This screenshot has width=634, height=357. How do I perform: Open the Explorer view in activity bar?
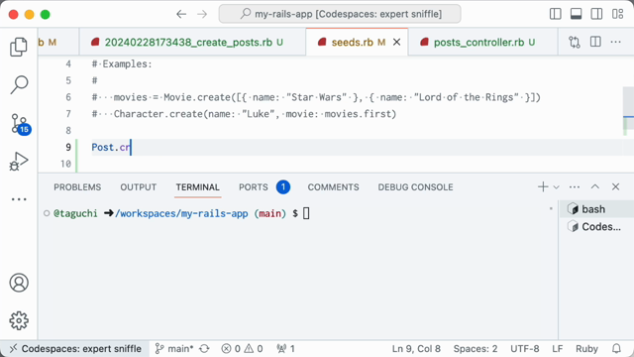[19, 47]
